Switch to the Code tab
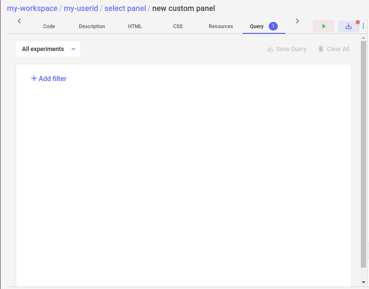 click(x=49, y=26)
